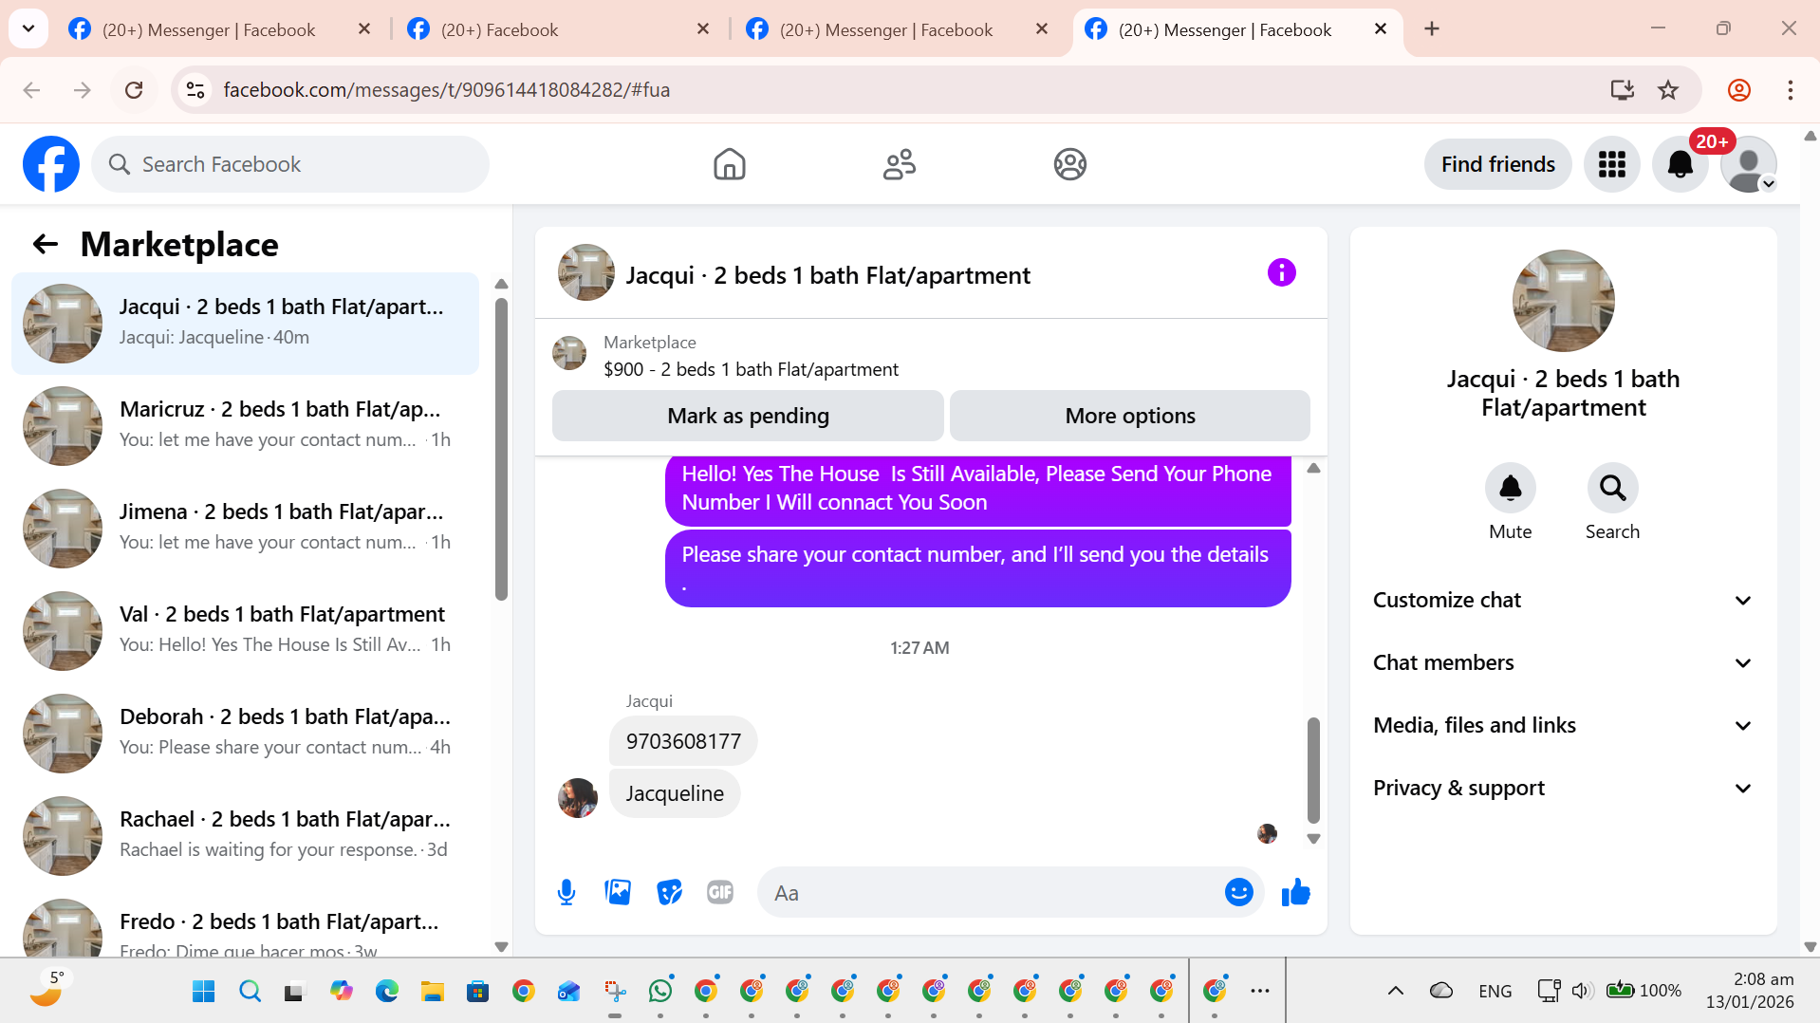The height and width of the screenshot is (1023, 1820).
Task: Open the Groups icon in top navigation
Action: [x=1069, y=164]
